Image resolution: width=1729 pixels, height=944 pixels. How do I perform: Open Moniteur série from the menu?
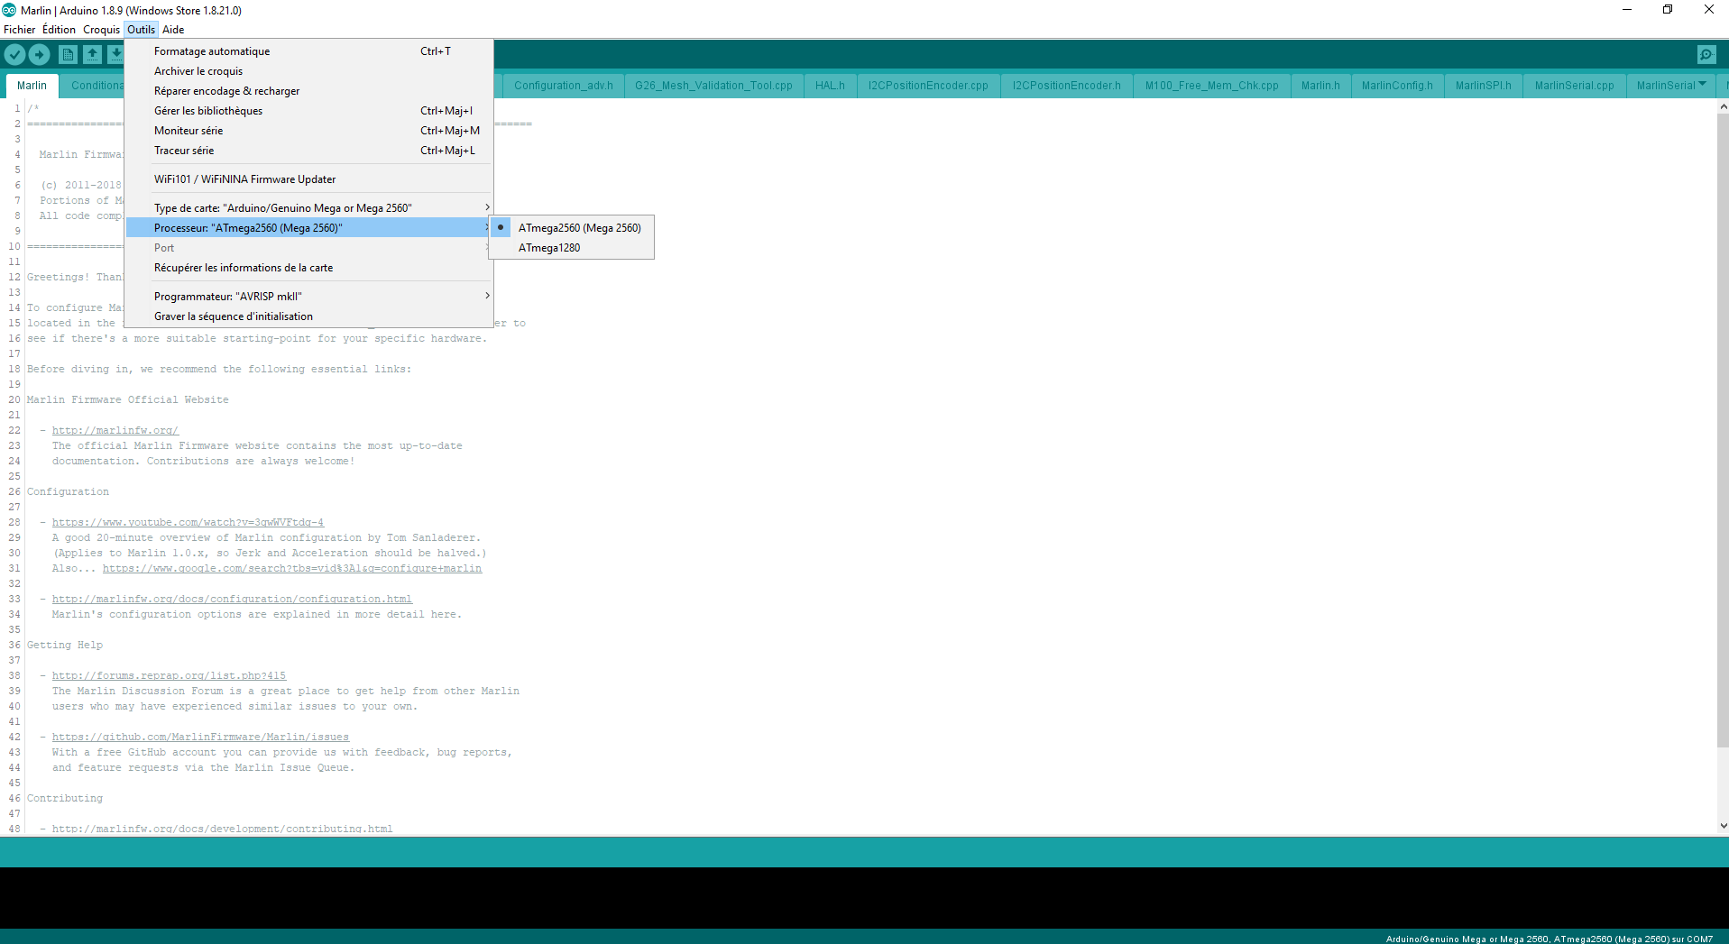(309, 131)
